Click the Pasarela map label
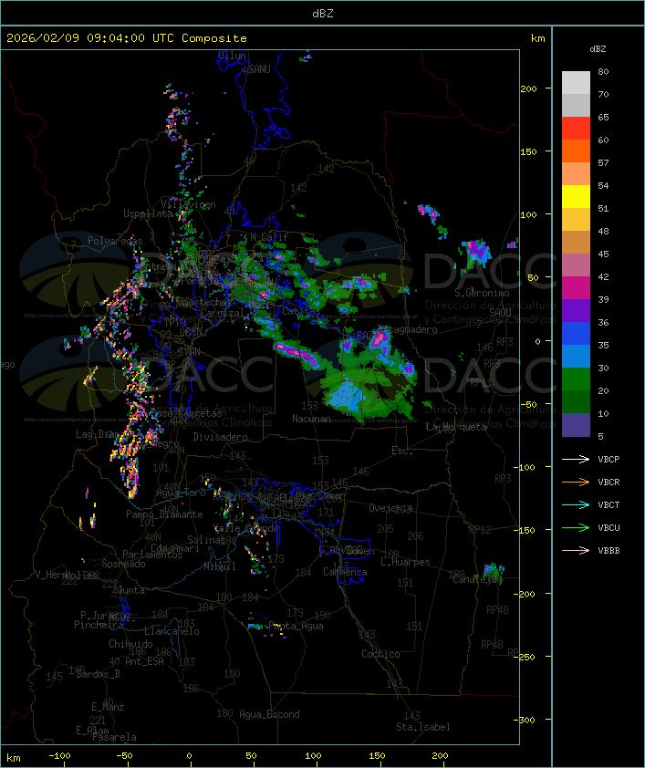 [x=114, y=737]
